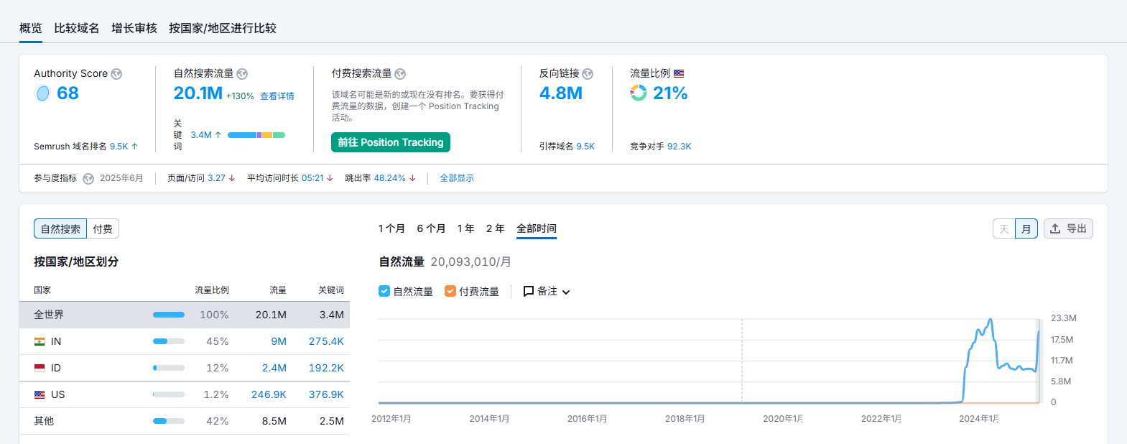
Task: Click globe icon beside 自然搜索流量
Action: coord(242,74)
